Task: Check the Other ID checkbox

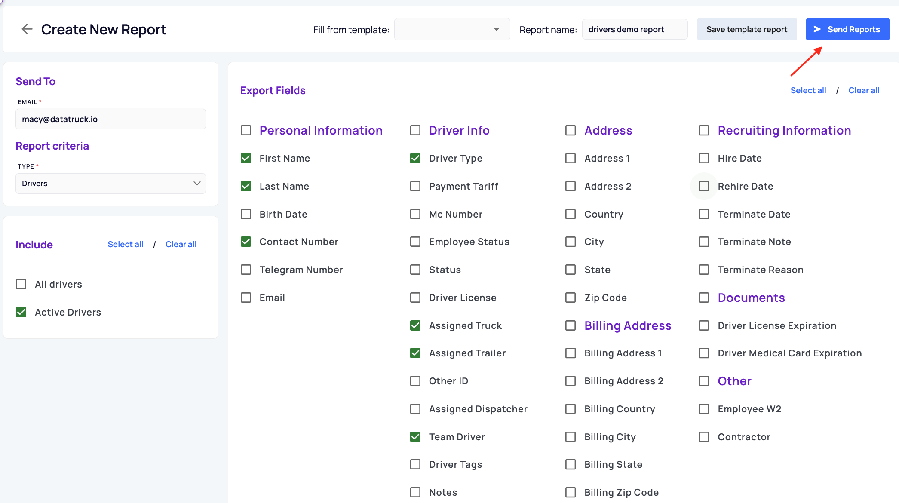Action: [x=415, y=381]
